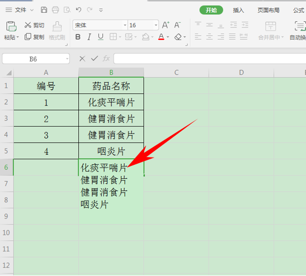The height and width of the screenshot is (276, 306).
Task: Click the Undo arrow icon
Action: pyautogui.click(x=78, y=9)
